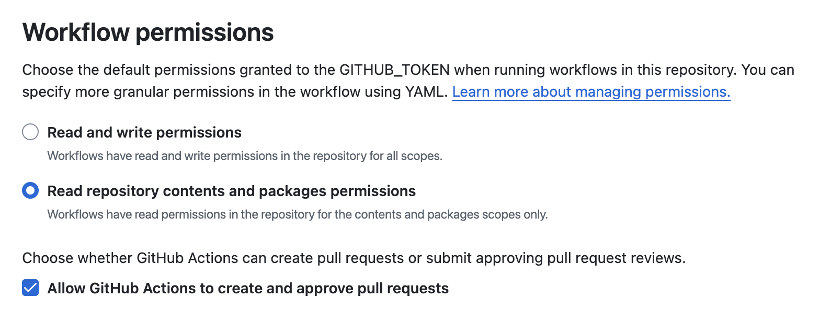The width and height of the screenshot is (819, 320).
Task: Open the Learn more about managing permissions link
Action: click(590, 92)
